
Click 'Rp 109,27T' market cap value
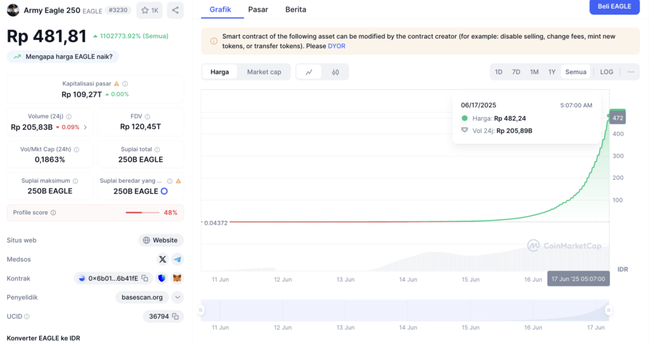[x=82, y=94]
